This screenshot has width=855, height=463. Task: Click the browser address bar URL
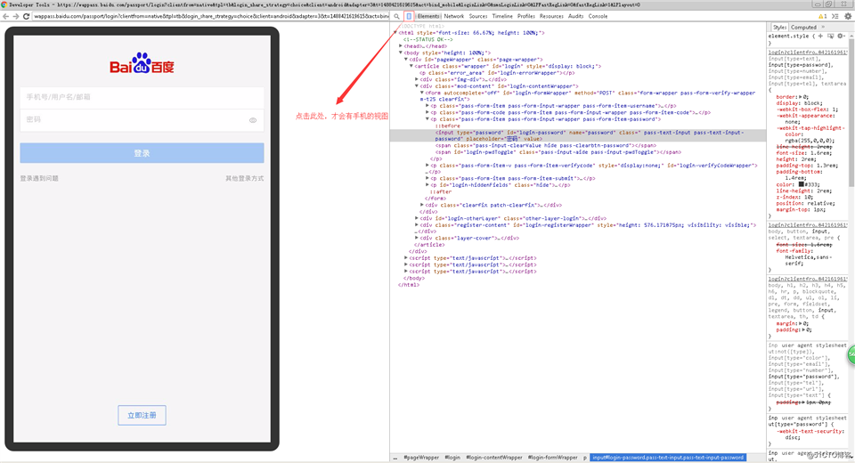point(210,16)
